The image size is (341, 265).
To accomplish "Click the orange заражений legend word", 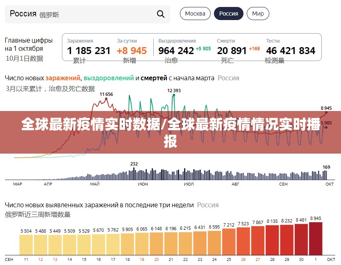I will (x=63, y=78).
